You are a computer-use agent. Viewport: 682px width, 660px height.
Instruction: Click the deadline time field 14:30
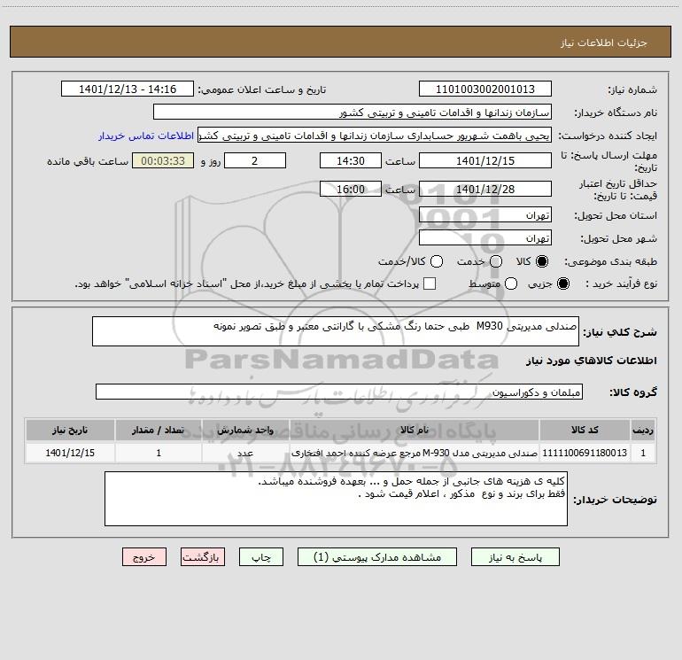[351, 160]
